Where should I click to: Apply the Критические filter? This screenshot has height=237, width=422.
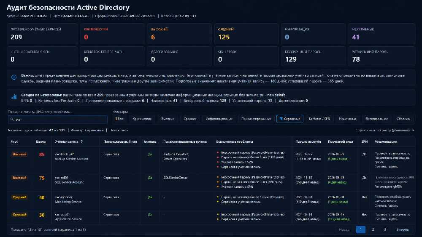(x=142, y=119)
